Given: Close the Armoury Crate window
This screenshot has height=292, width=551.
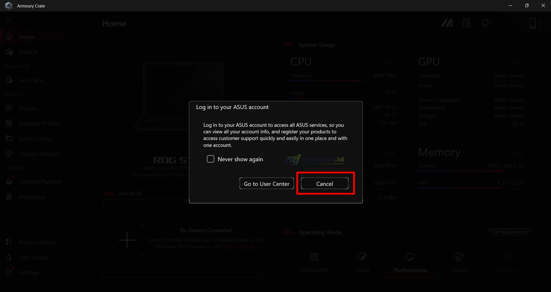Looking at the screenshot, I should pos(543,6).
